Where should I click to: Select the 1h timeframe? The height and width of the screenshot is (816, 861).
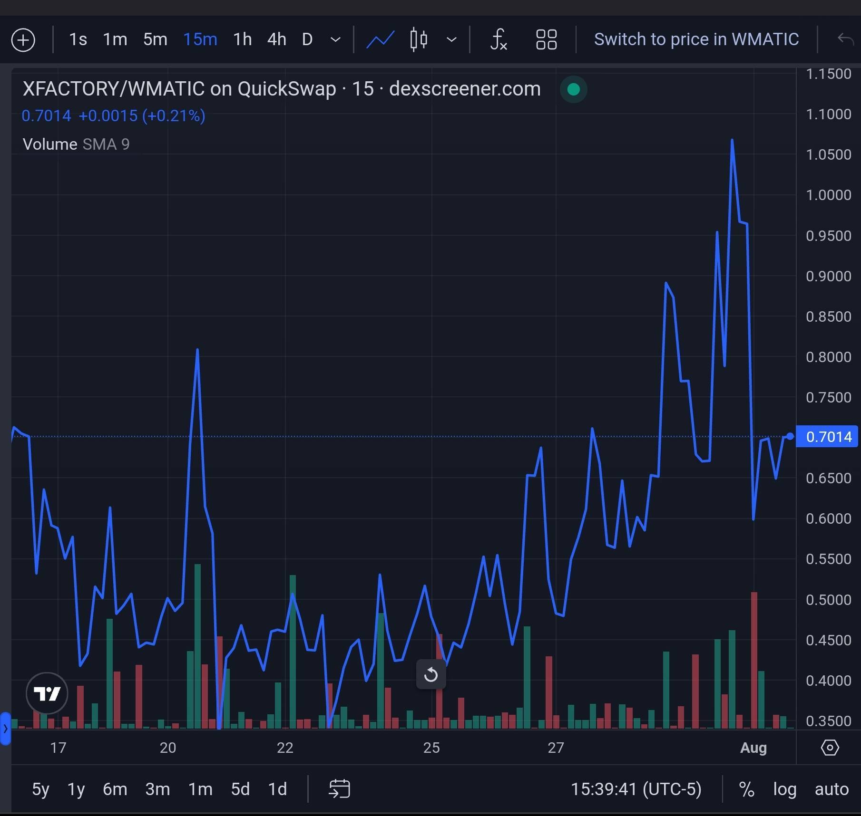pyautogui.click(x=242, y=39)
